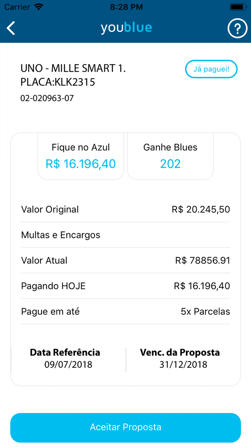
Task: Tap the Valor Atual row
Action: pos(125,260)
